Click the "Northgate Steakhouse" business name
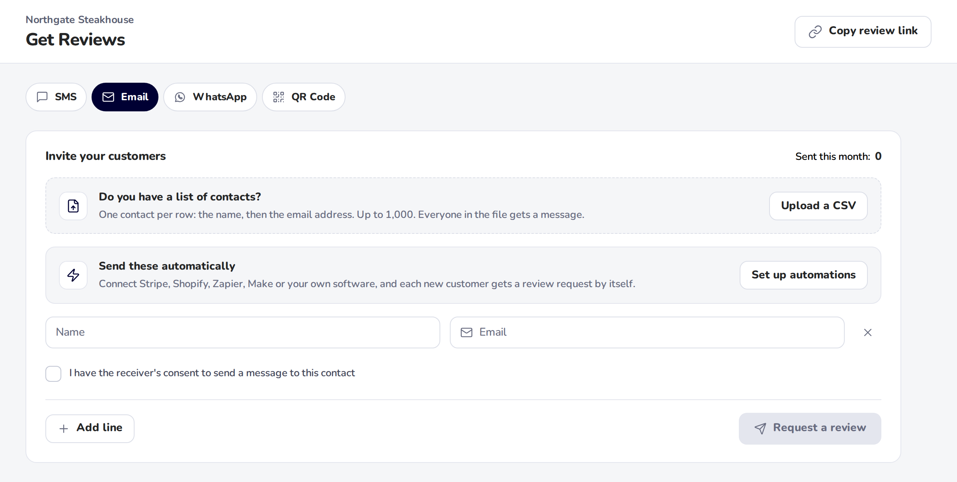957x482 pixels. click(x=80, y=19)
